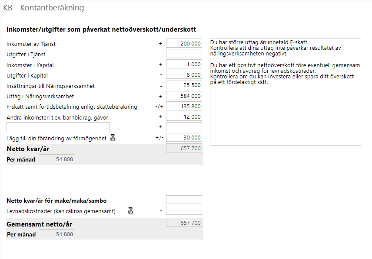Click the F-skatt uttag warning message text
This screenshot has width=372, height=259.
pyautogui.click(x=276, y=48)
